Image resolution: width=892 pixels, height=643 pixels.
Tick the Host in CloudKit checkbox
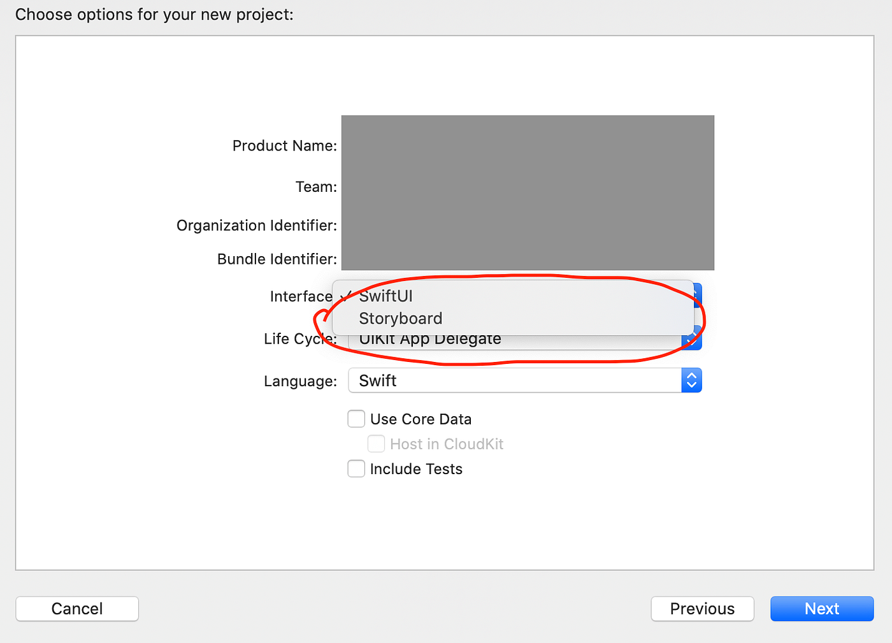(x=376, y=444)
